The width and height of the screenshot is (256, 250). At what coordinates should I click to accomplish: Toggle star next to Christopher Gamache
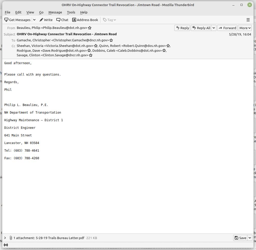111,40
